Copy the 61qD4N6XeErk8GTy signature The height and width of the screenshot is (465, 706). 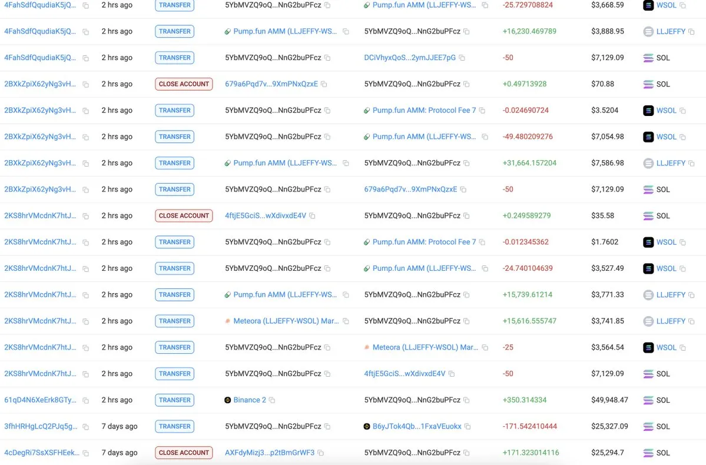[85, 400]
